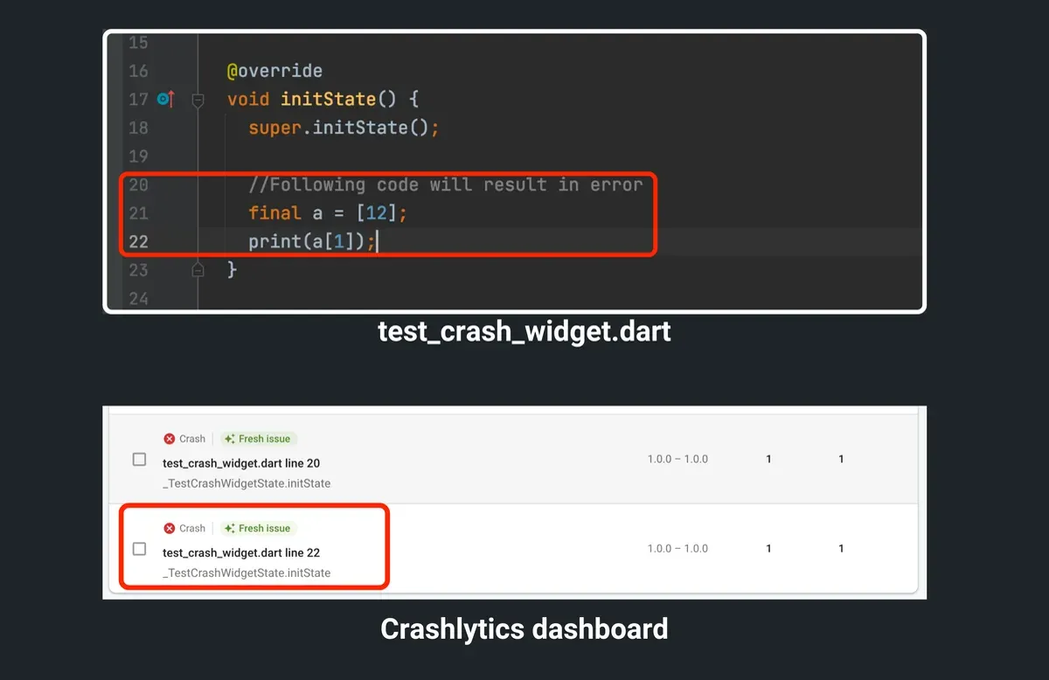
Task: Click the 'final a = [12];' code line
Action: (x=328, y=213)
